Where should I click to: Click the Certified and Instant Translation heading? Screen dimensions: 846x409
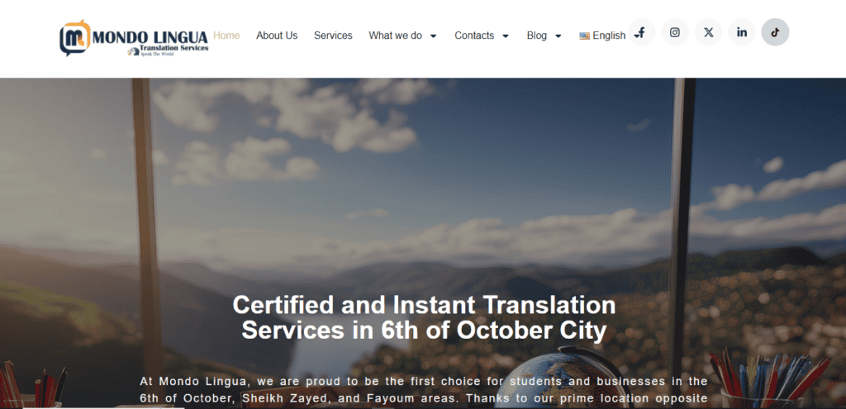tap(424, 318)
